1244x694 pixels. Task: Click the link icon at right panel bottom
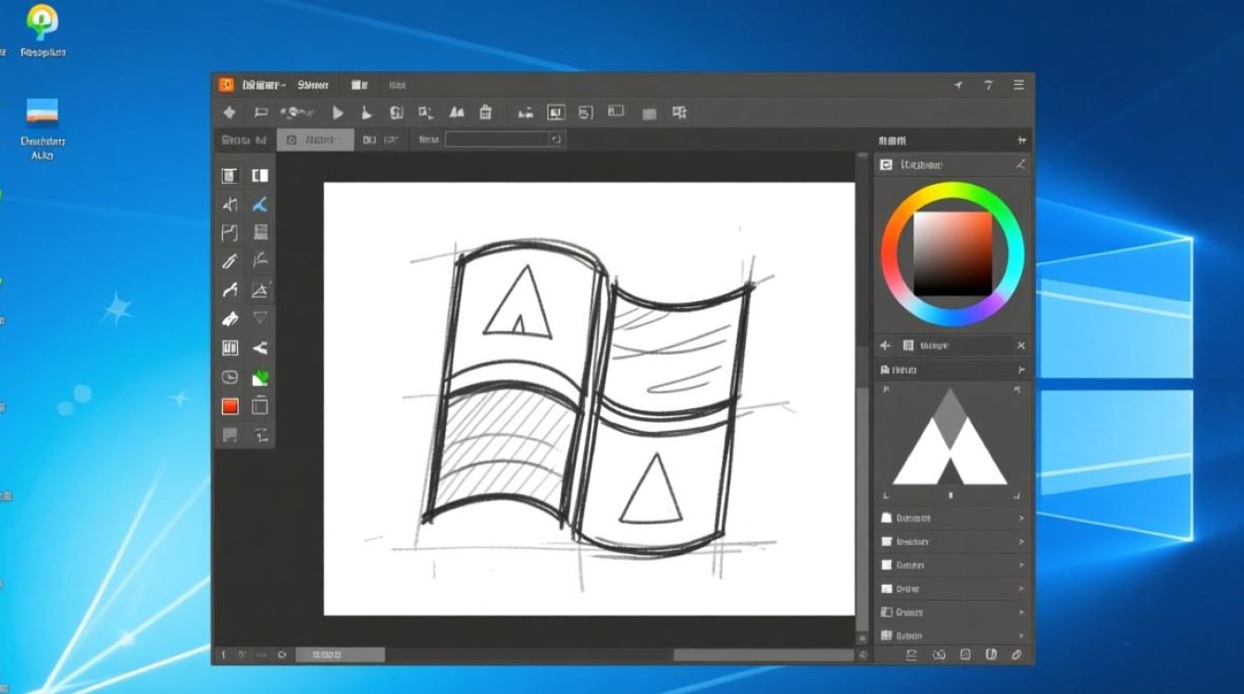1016,654
